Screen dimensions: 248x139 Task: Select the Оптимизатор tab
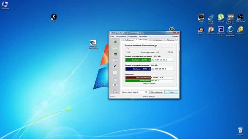(x=142, y=40)
